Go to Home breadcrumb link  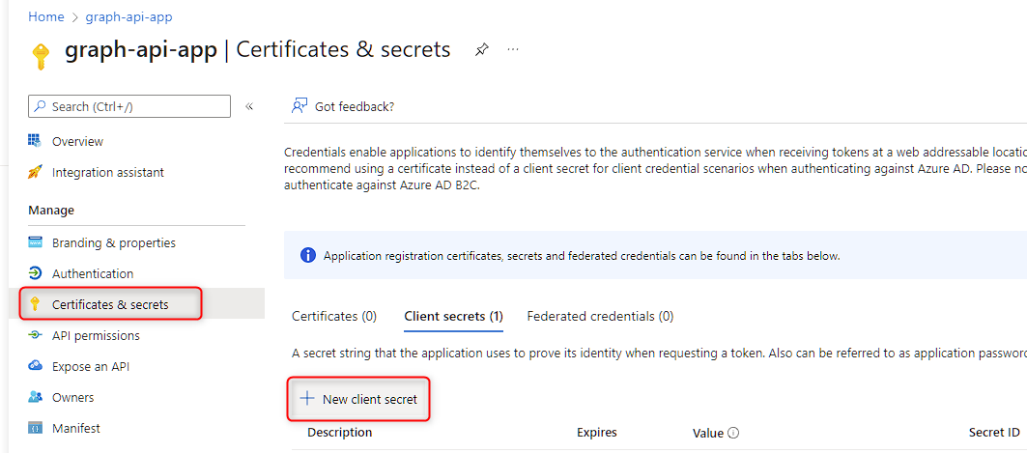pos(45,17)
